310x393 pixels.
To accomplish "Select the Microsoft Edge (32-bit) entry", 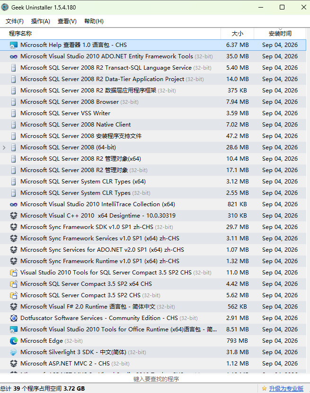I will coord(153,341).
